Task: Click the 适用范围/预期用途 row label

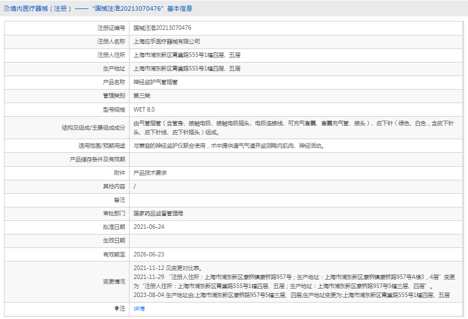Action: pos(102,146)
